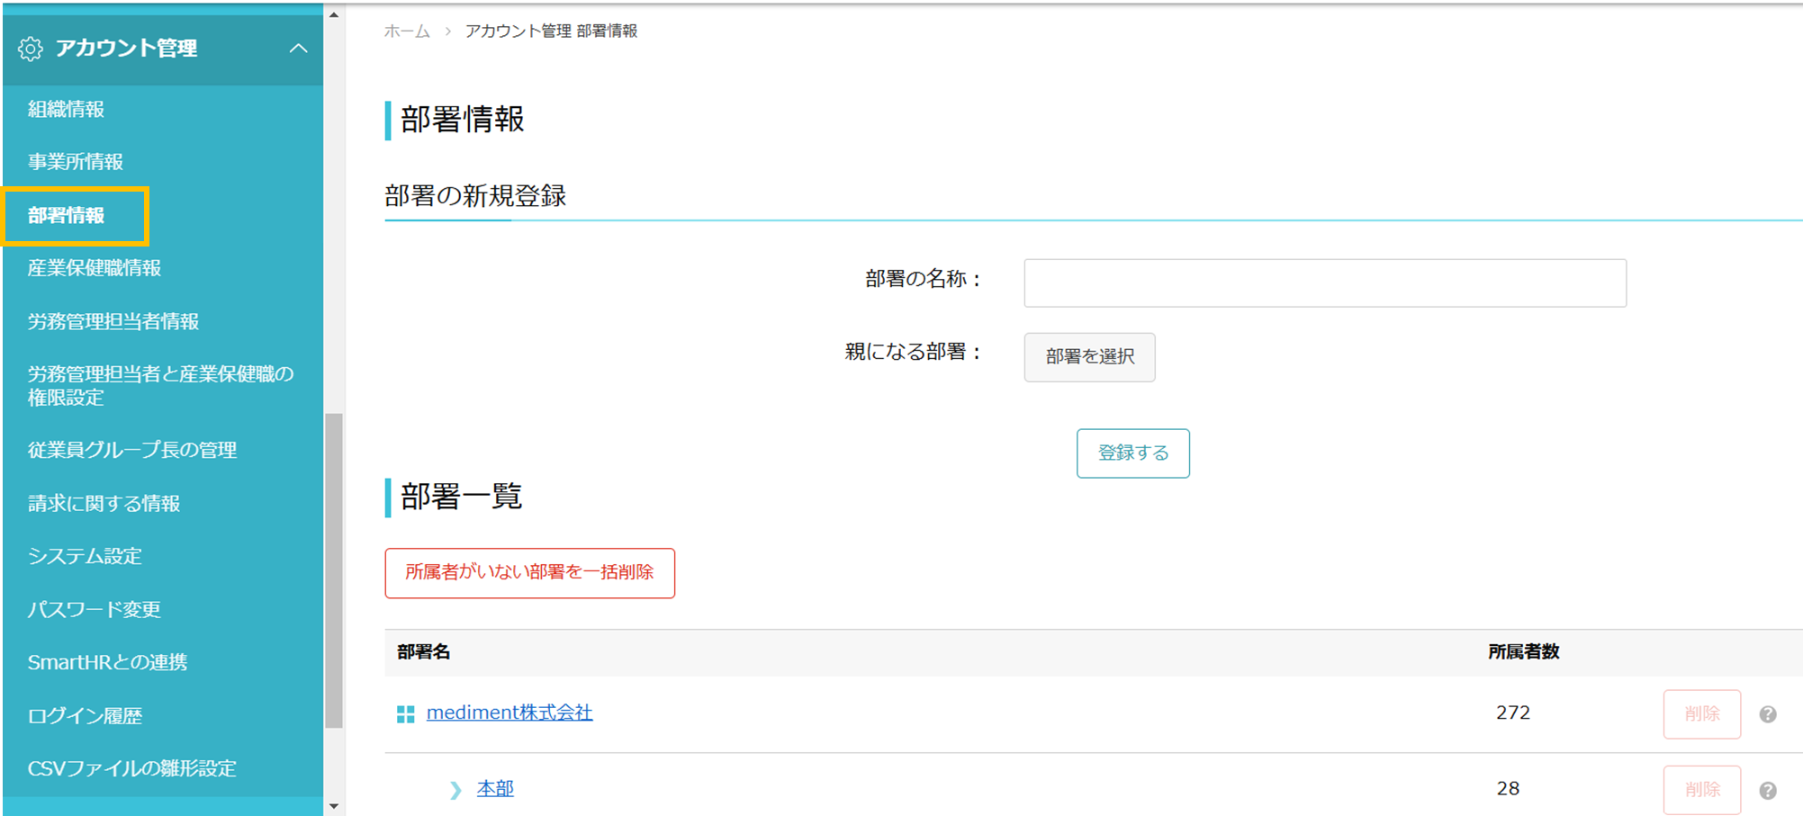Viewport: 1803px width, 816px height.
Task: Open 請求に関する情報 menu item
Action: 104,503
